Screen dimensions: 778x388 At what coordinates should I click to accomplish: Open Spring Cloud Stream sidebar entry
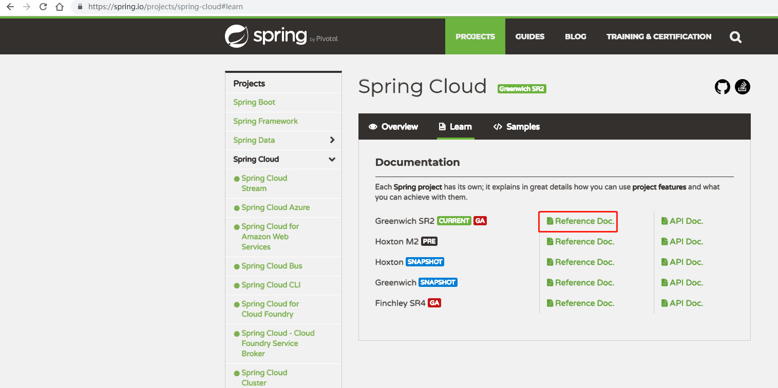(264, 183)
